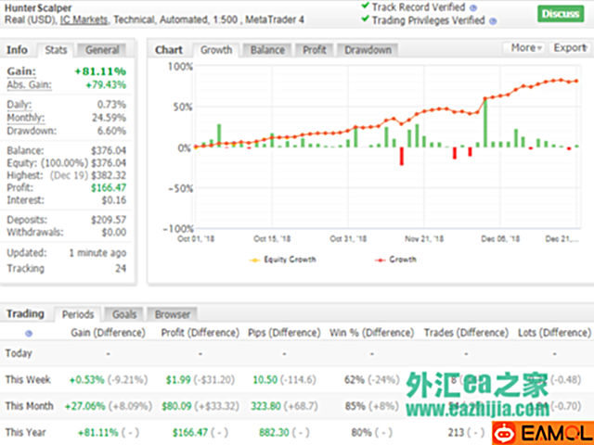
Task: Click the Trades (Difference) column header
Action: point(466,333)
